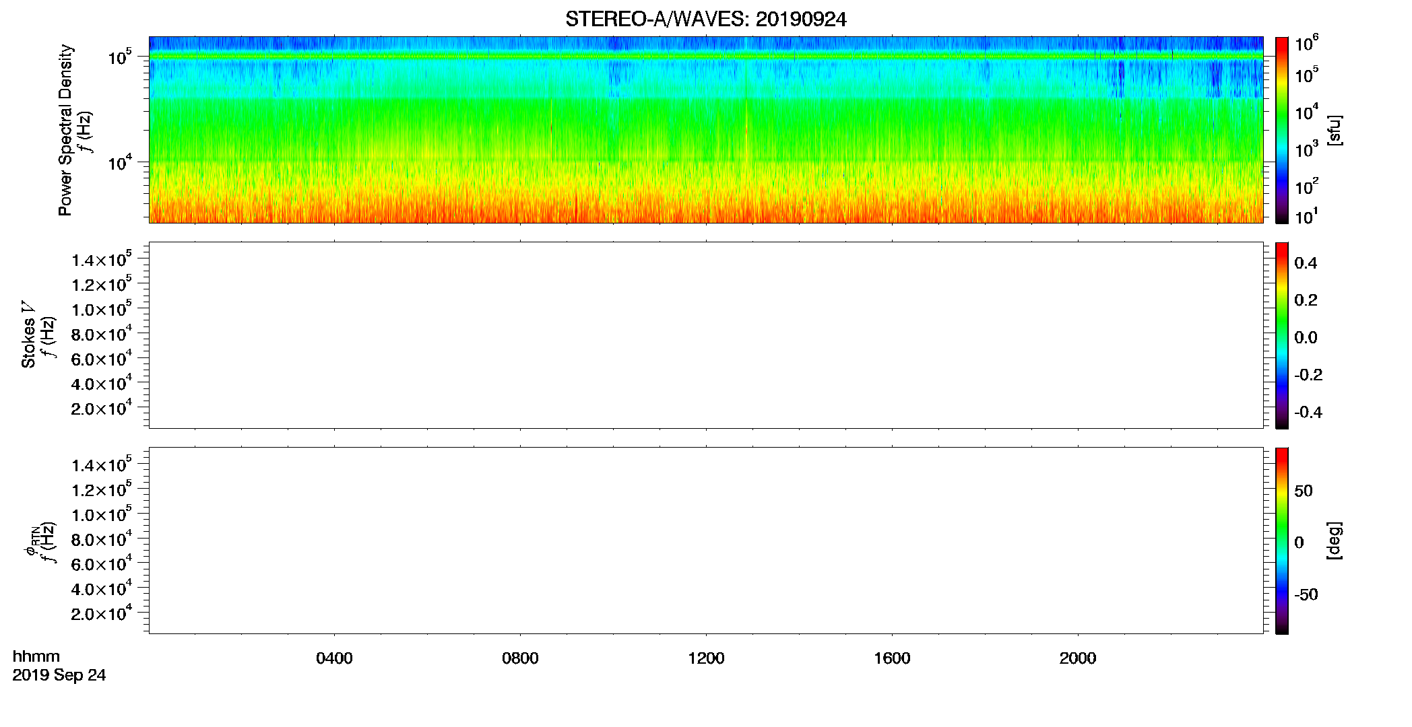Select the Stokes V axis label

pos(28,335)
